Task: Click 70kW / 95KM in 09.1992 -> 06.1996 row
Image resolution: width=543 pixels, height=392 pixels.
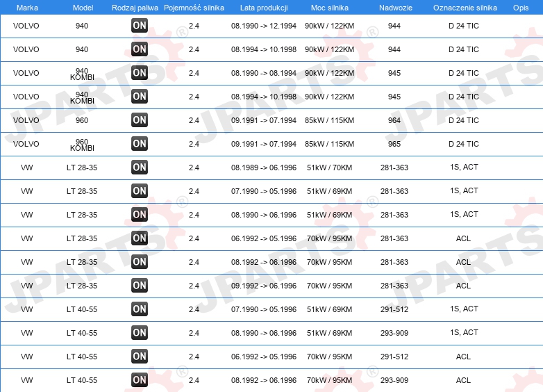Action: click(329, 286)
